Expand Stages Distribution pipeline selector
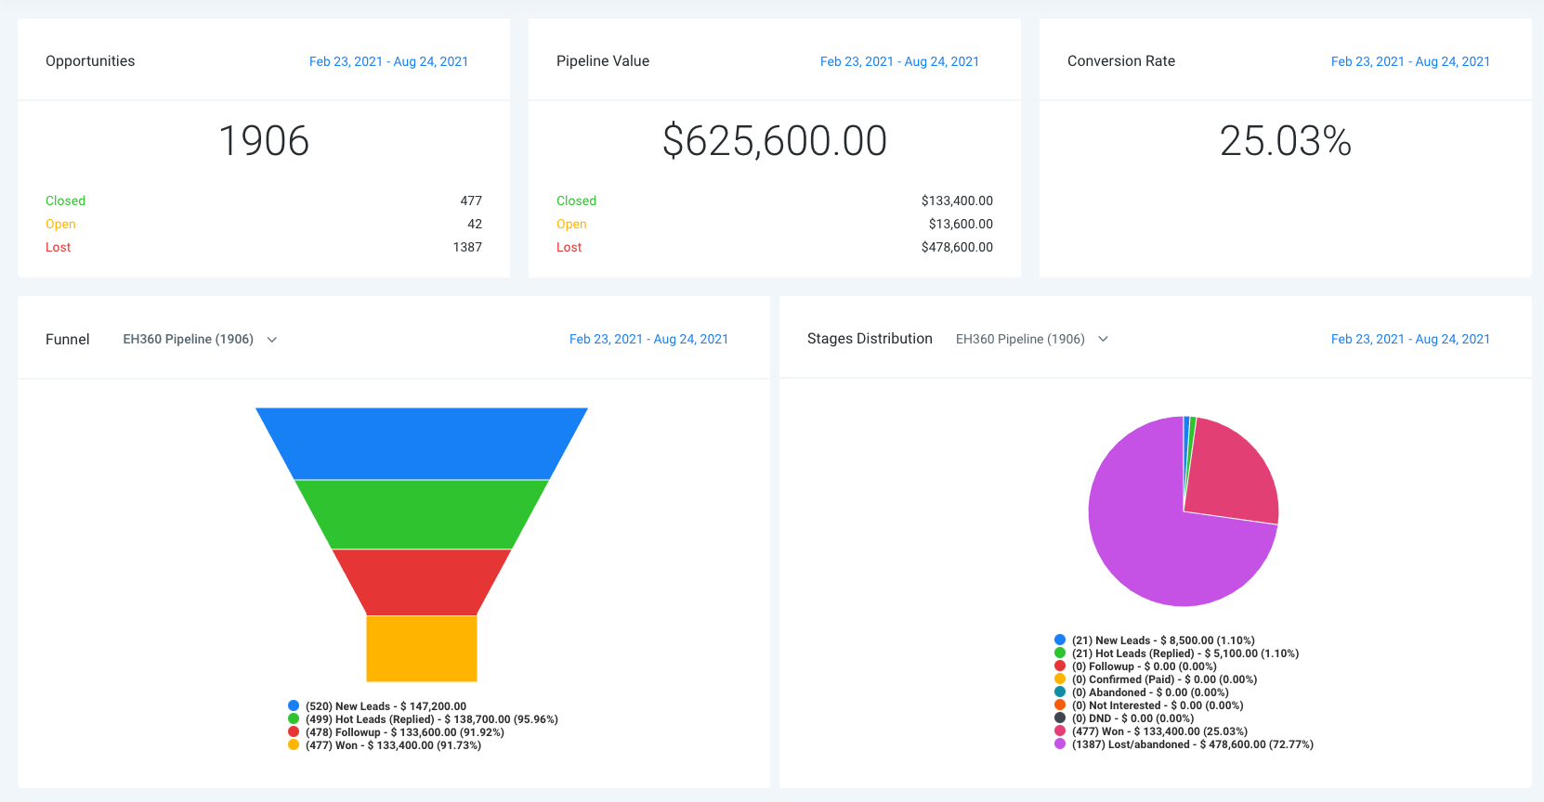Image resolution: width=1544 pixels, height=802 pixels. click(x=1031, y=340)
